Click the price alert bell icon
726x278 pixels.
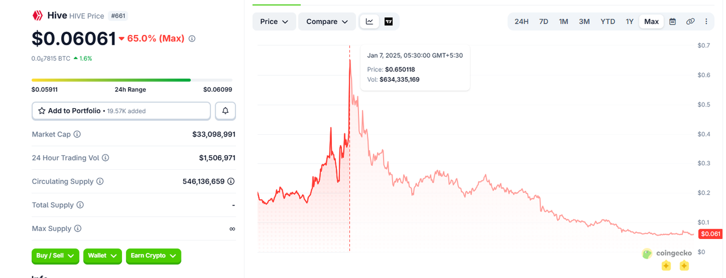point(225,111)
